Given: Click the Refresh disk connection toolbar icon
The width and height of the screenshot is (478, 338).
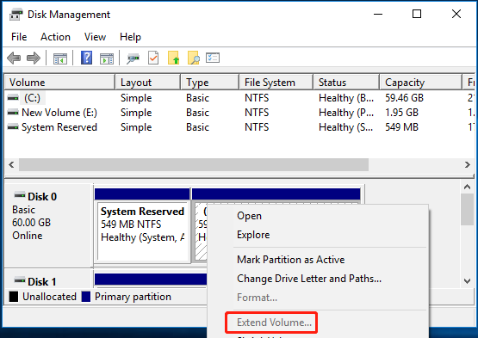Looking at the screenshot, I should 133,58.
